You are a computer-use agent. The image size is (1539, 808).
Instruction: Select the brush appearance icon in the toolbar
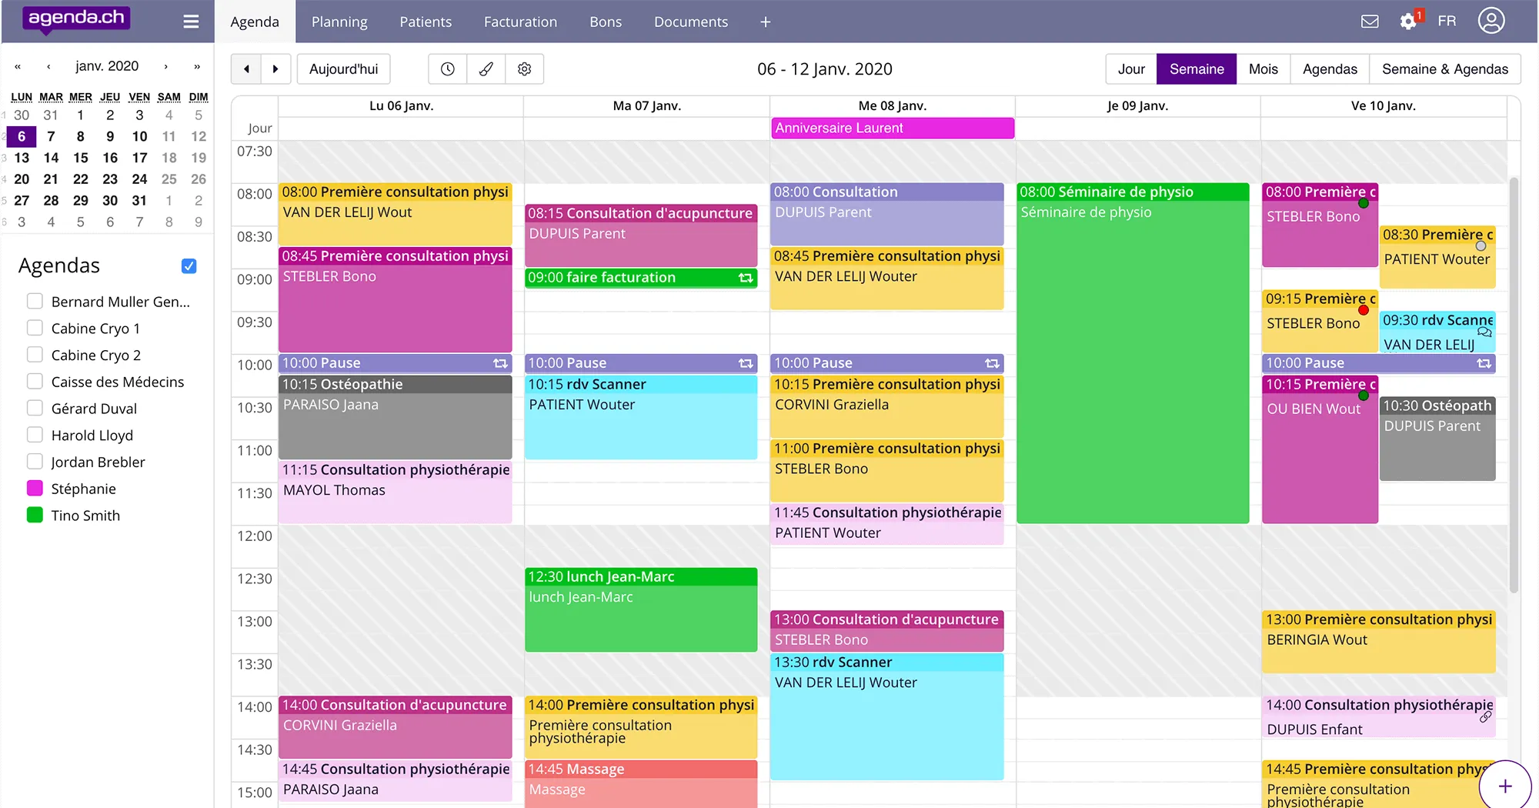pyautogui.click(x=486, y=69)
